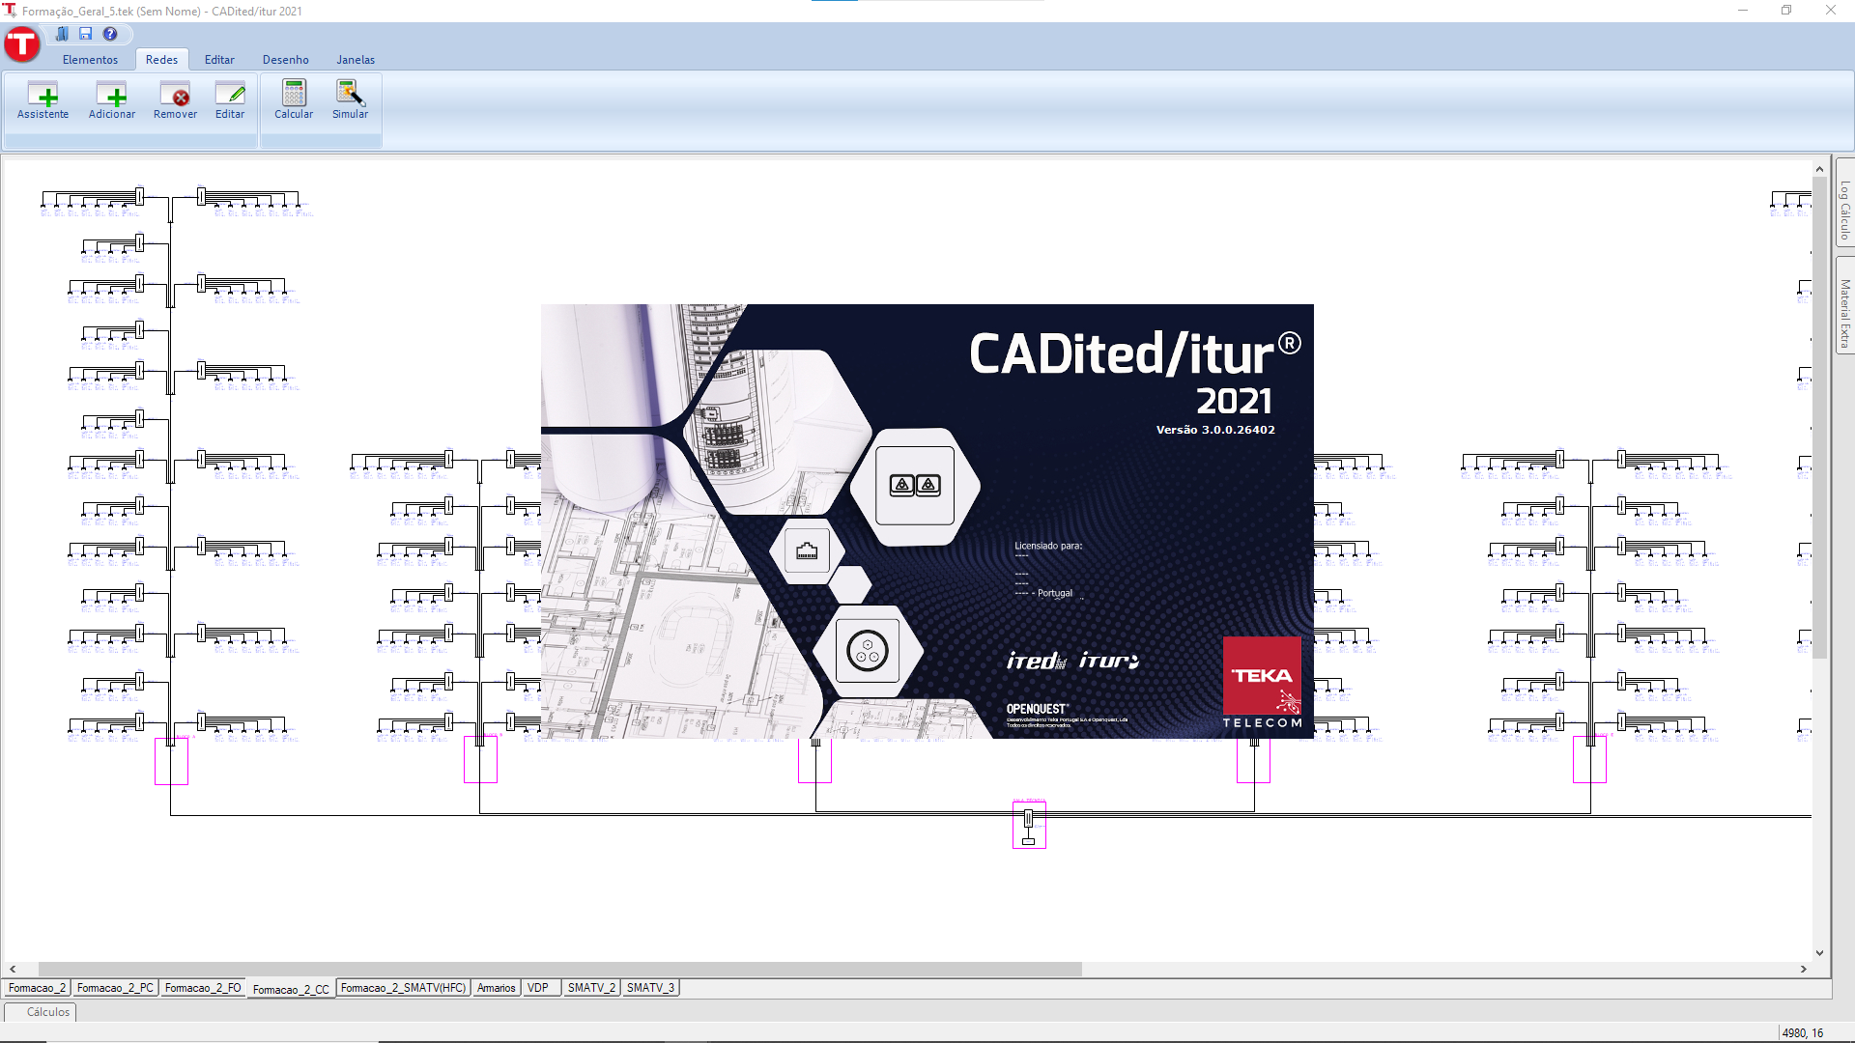Launch the Simular simulation tool
1855x1043 pixels.
pyautogui.click(x=350, y=100)
